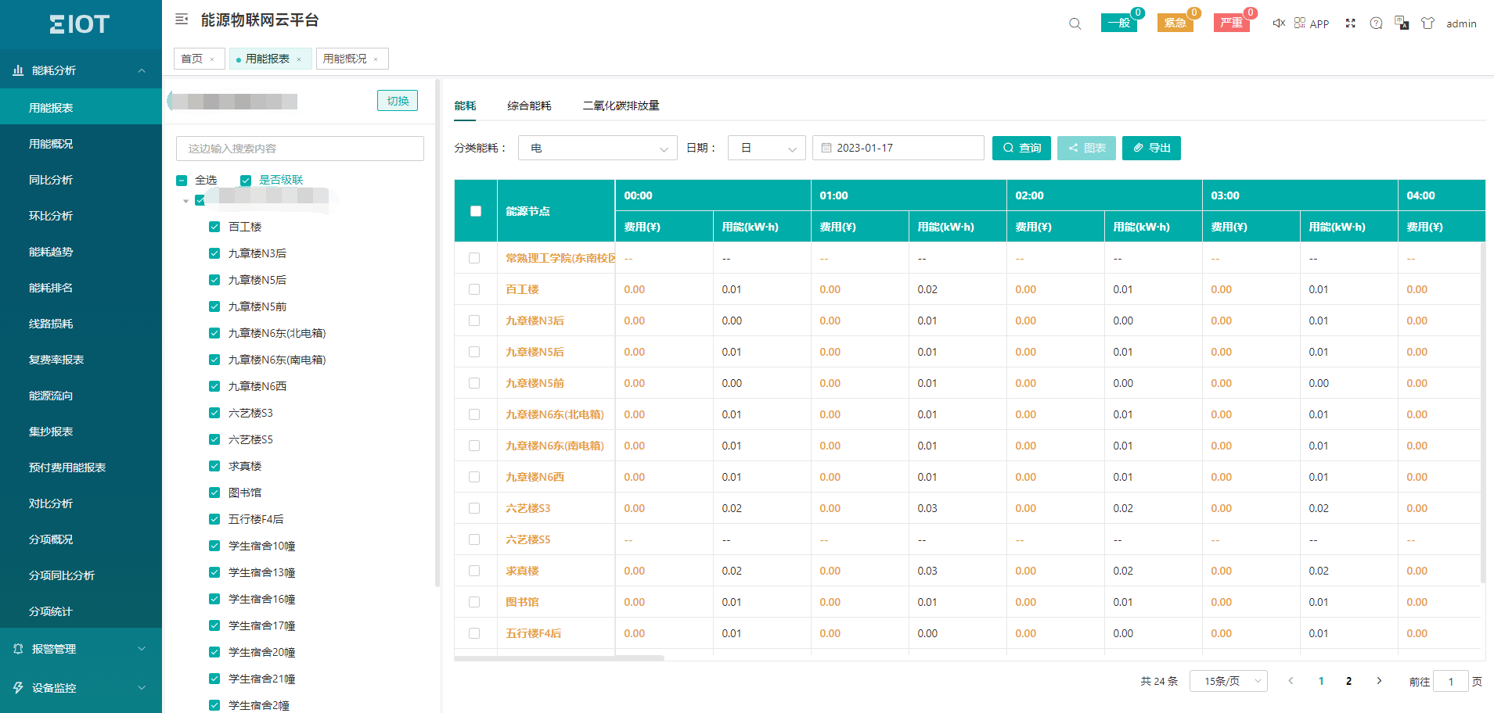1494x713 pixels.
Task: Collapse the sidebar with the hamburger icon
Action: coord(182,20)
